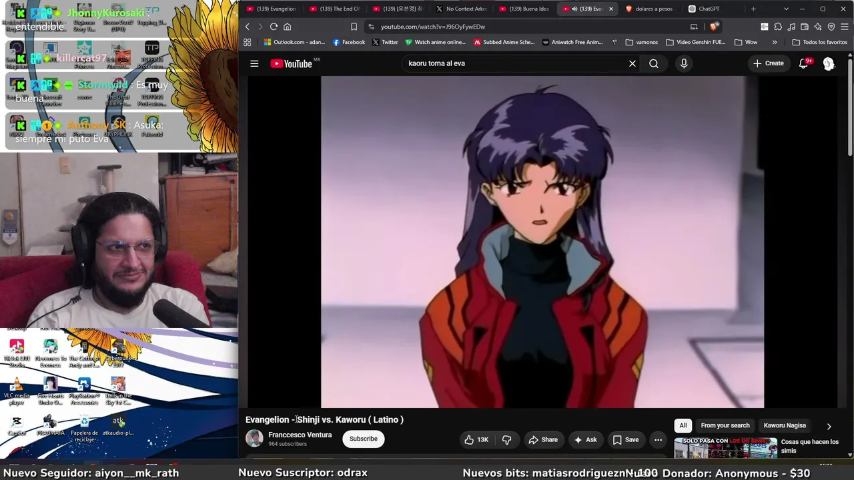Show hidden bookmarks with the chevron
Image resolution: width=854 pixels, height=480 pixels.
pos(775,42)
